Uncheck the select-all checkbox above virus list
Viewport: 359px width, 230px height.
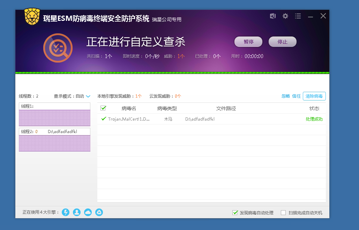pos(103,108)
